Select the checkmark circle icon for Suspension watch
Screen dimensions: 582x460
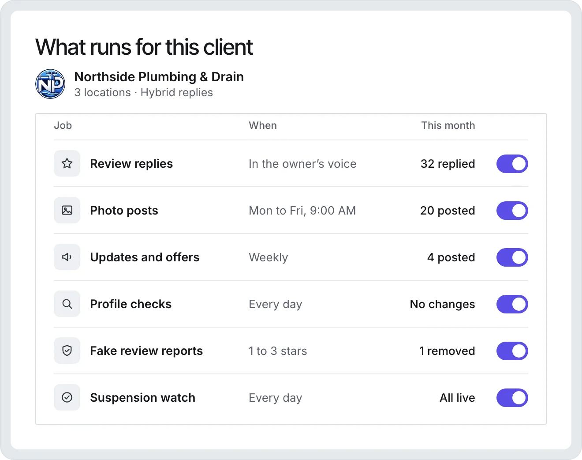tap(67, 398)
